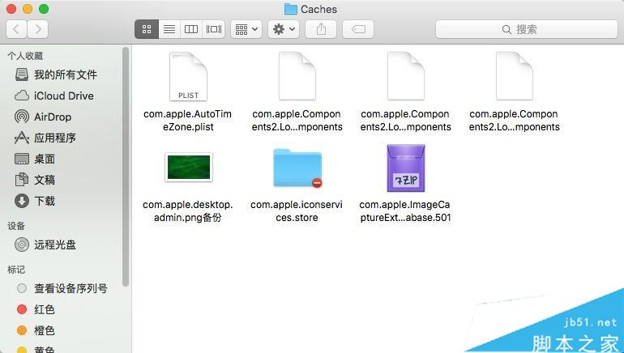
Task: Click the share button in toolbar
Action: tap(321, 29)
